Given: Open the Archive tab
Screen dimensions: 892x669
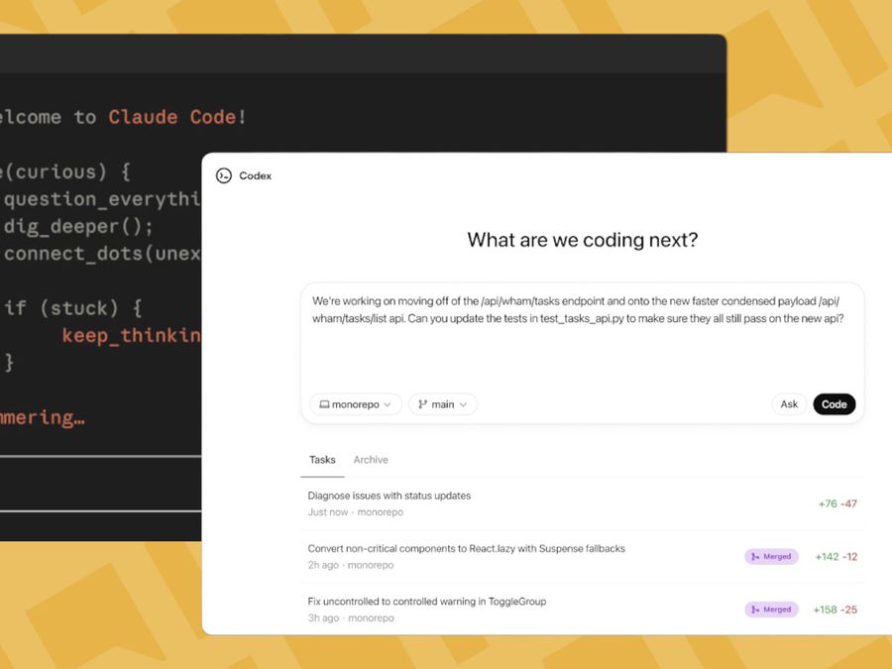Looking at the screenshot, I should pos(371,460).
